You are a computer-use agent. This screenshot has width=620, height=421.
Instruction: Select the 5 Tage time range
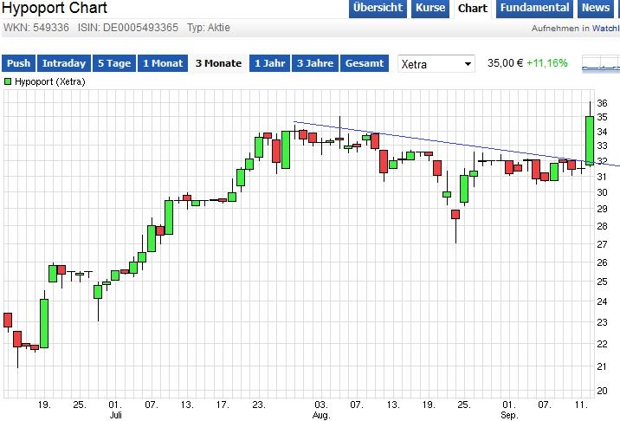[114, 63]
